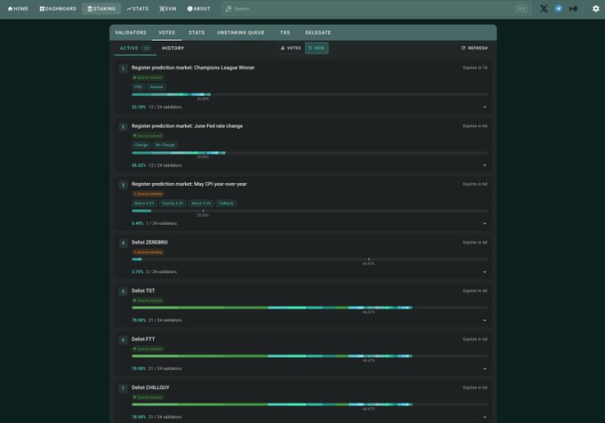The height and width of the screenshot is (423, 605).
Task: Click the active votes count badge
Action: click(x=146, y=48)
